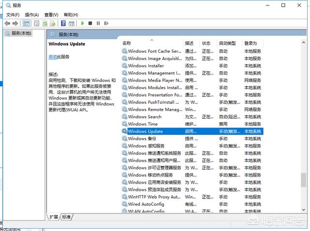The width and height of the screenshot is (310, 231).
Task: Click the gear icon beside Windows Installer
Action: point(124,65)
